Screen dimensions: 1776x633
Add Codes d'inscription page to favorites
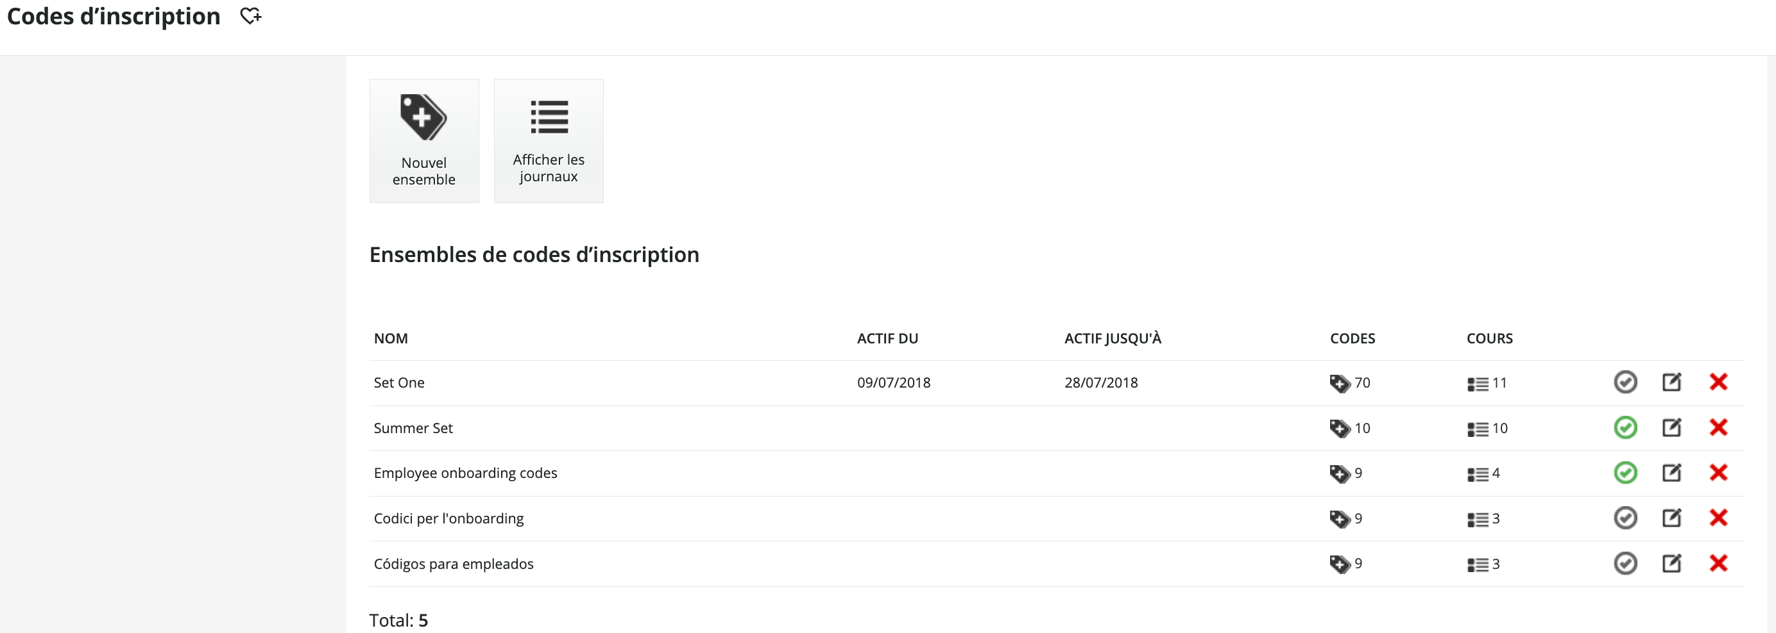coord(251,16)
